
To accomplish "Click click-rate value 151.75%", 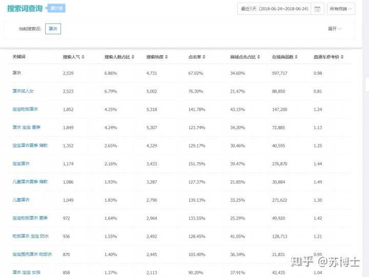I will point(197,164).
